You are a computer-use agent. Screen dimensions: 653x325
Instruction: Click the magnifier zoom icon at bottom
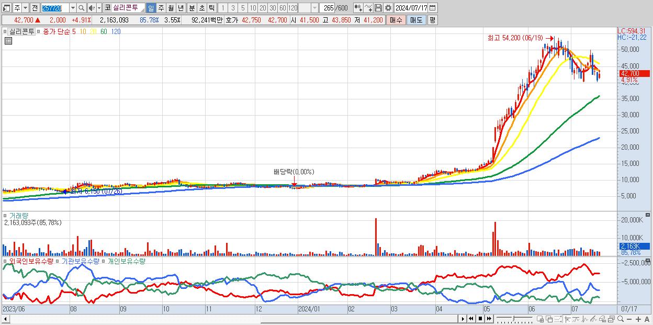pyautogui.click(x=621, y=319)
